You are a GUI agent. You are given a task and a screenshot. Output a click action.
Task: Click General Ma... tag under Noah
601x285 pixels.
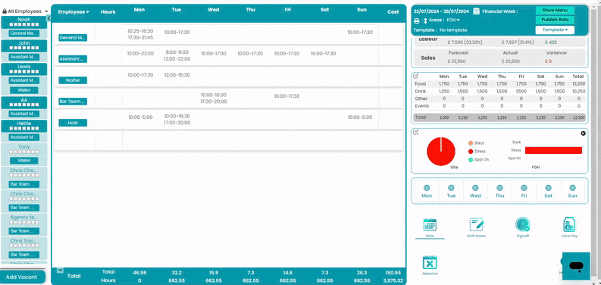pos(24,33)
